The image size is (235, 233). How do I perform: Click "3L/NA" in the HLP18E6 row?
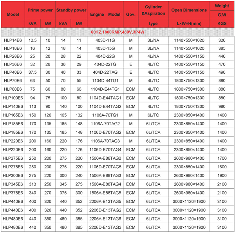pos(153,48)
